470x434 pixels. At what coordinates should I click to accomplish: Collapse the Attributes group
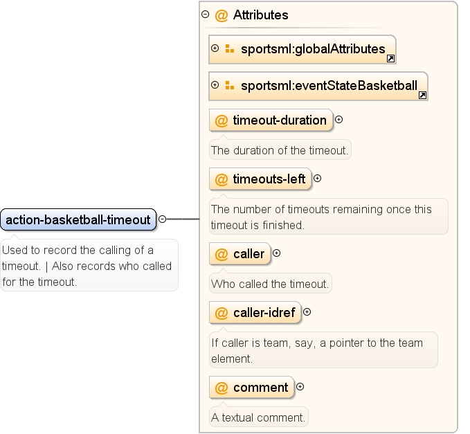click(206, 14)
